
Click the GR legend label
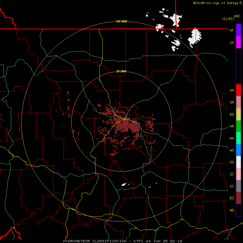point(232,102)
